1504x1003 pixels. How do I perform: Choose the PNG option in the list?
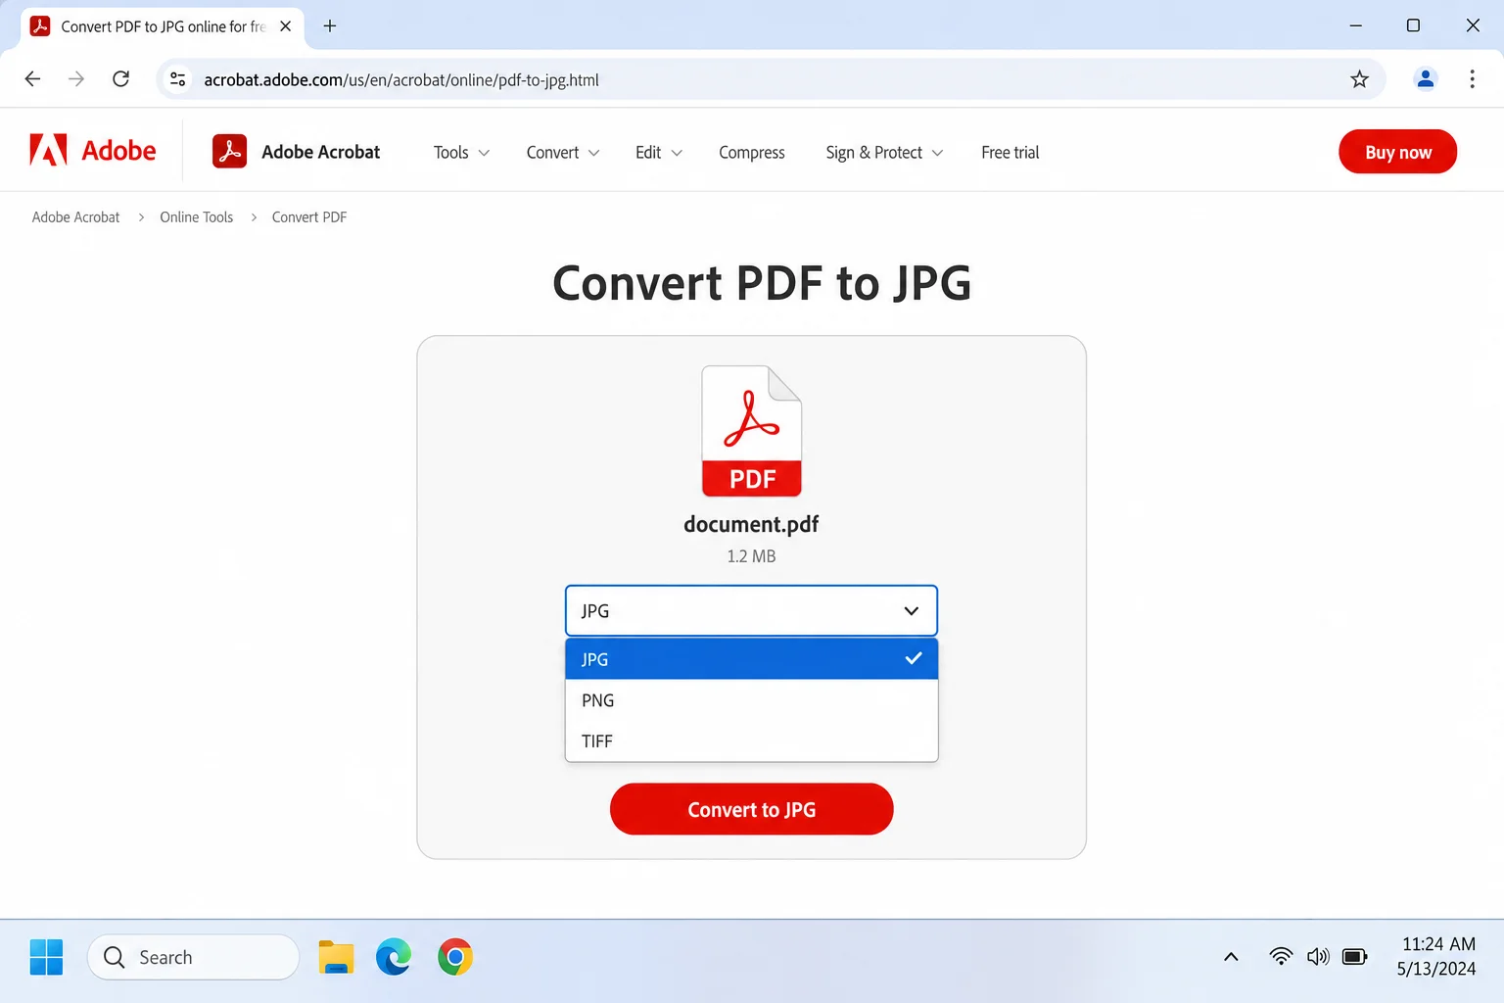(x=751, y=700)
